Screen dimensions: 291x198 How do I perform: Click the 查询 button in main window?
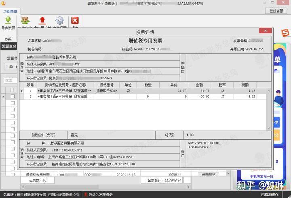coord(11,66)
